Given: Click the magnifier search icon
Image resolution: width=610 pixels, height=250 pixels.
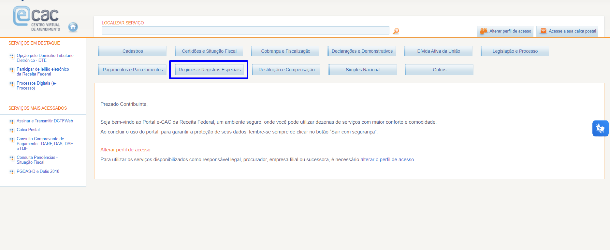Looking at the screenshot, I should point(396,31).
